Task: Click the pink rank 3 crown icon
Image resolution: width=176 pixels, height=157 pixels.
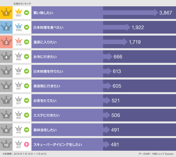Action: 6,42
